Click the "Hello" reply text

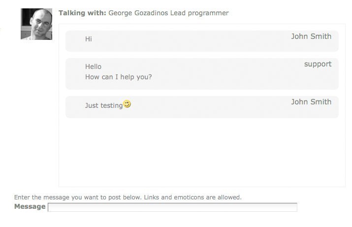click(93, 66)
